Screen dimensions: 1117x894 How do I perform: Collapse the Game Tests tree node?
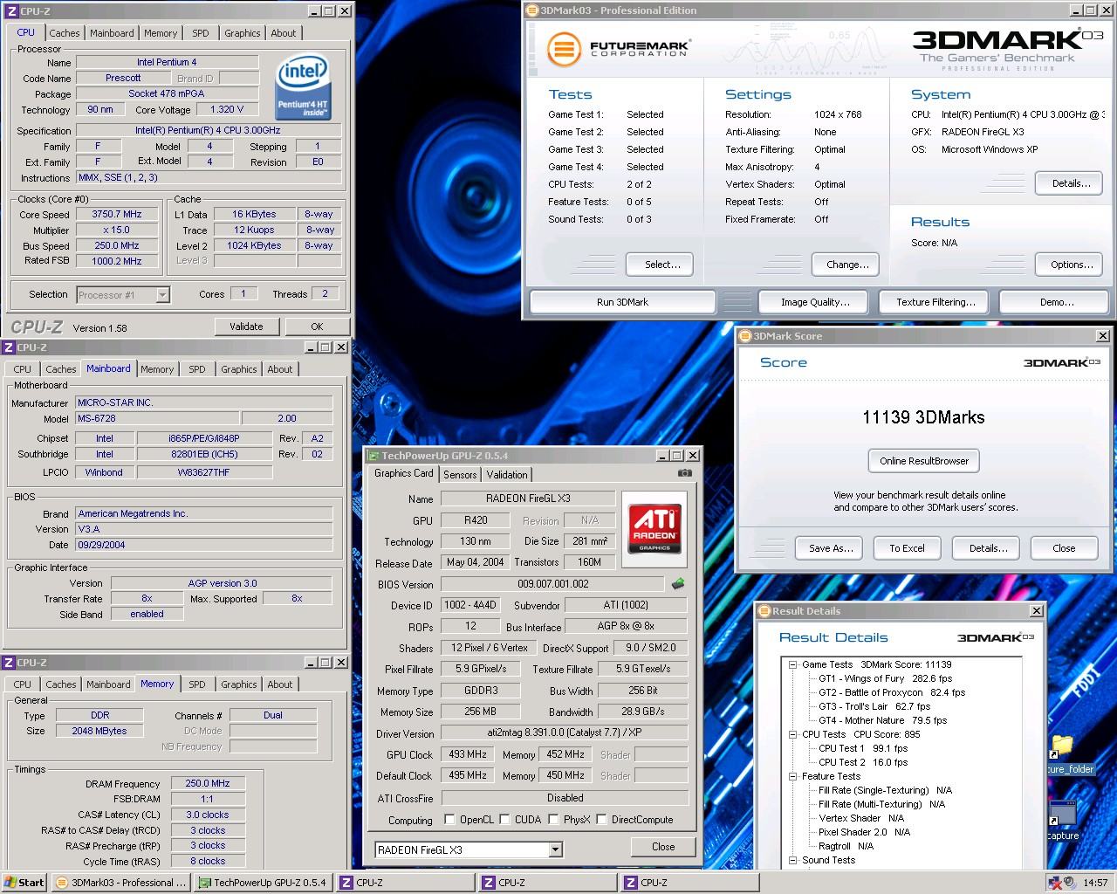pos(793,664)
